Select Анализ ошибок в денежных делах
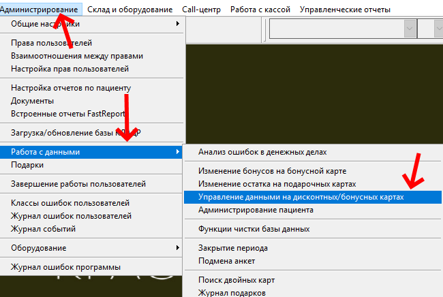Viewport: 443px width, 297px height. click(x=262, y=152)
